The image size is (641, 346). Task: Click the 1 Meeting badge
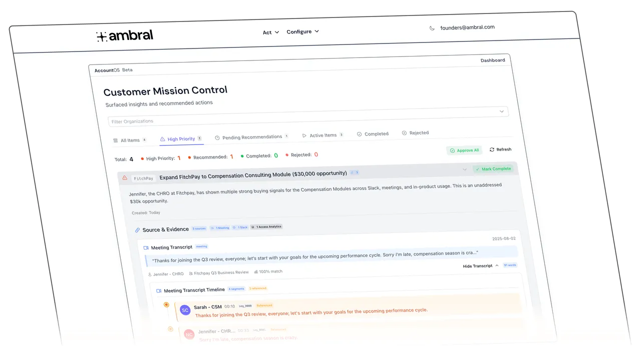click(220, 228)
